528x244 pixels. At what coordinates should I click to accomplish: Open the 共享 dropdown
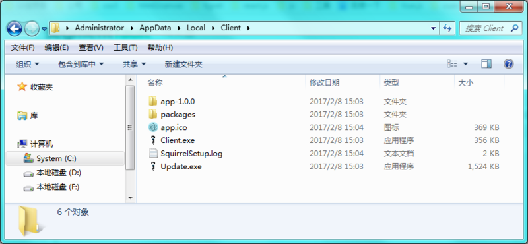coord(134,64)
